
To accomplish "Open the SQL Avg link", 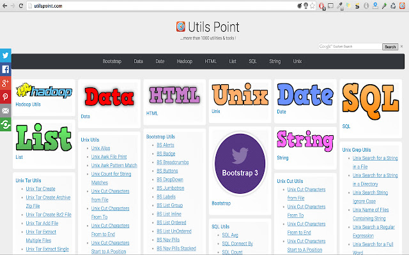I will point(230,235).
